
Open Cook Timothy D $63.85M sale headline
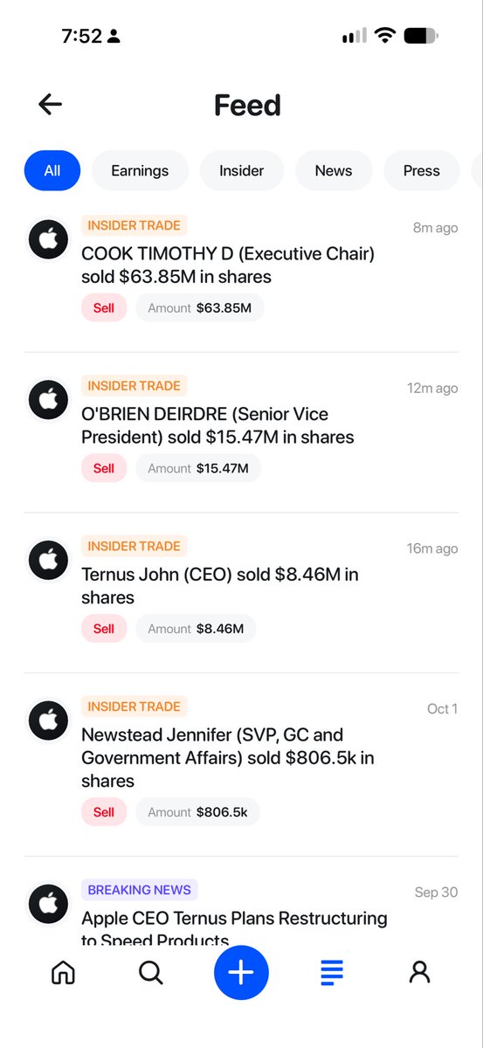pos(228,265)
